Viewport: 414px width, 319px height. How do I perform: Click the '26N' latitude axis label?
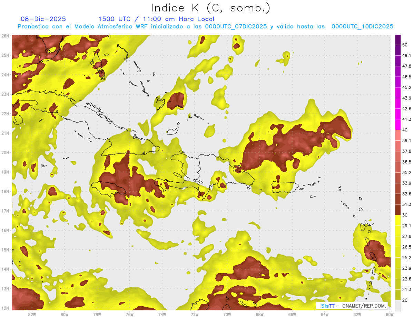point(5,36)
